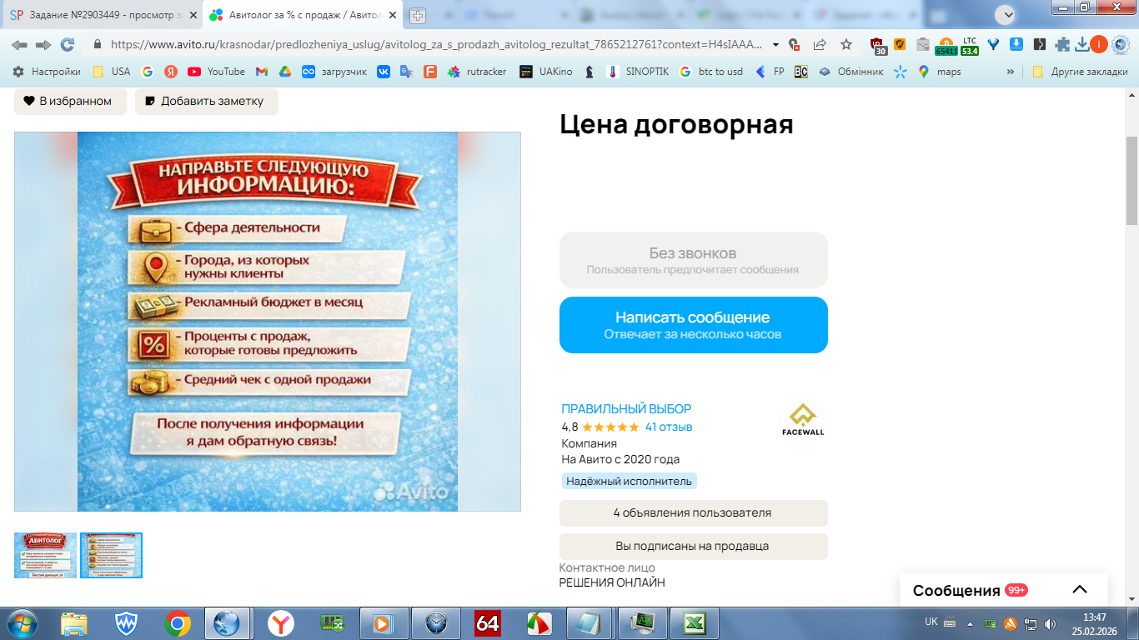
Task: Open the USA bookmarks folder
Action: pyautogui.click(x=111, y=72)
